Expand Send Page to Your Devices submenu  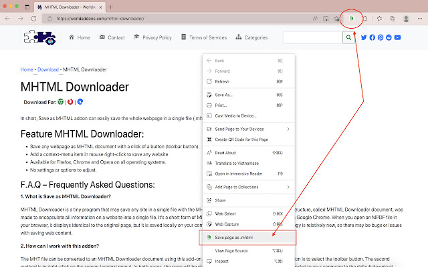[x=249, y=129]
